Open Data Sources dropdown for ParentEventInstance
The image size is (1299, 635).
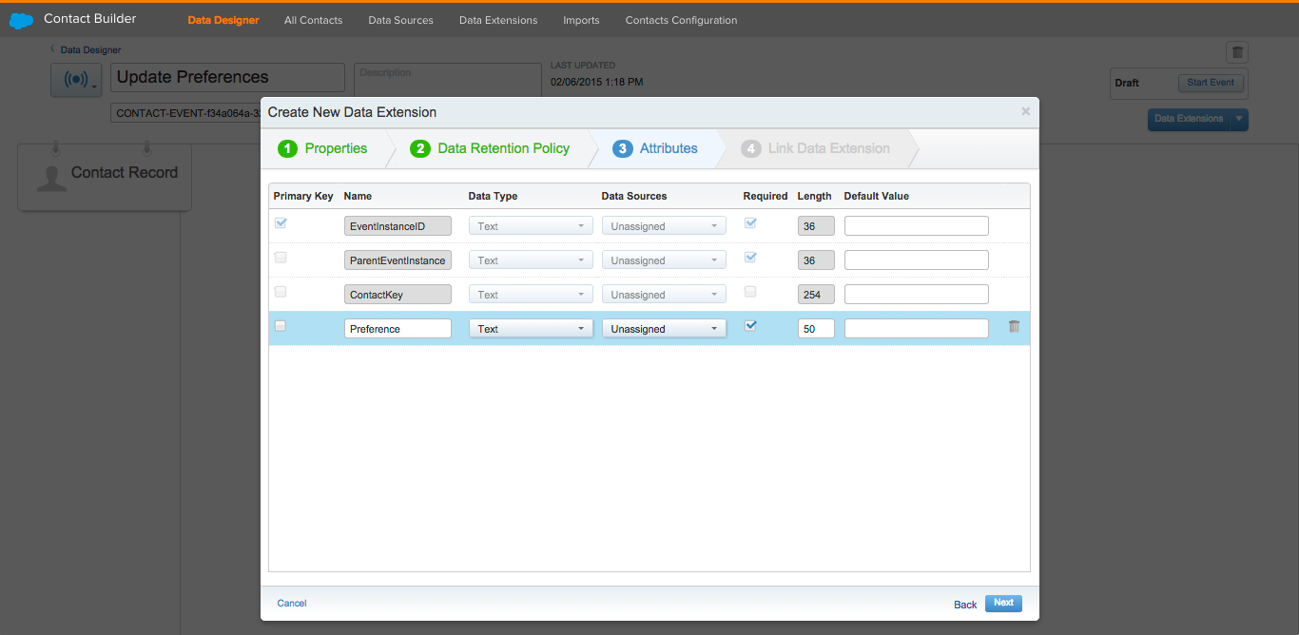click(x=664, y=260)
